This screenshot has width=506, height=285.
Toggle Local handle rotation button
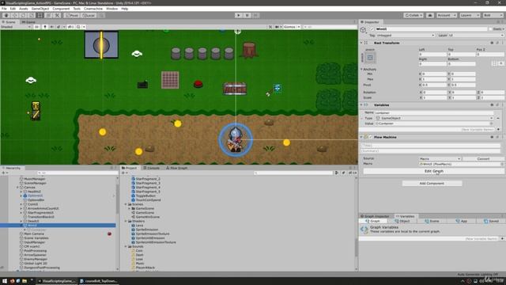(x=88, y=15)
